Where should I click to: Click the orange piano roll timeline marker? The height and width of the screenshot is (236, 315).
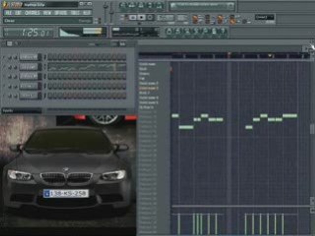[270, 56]
